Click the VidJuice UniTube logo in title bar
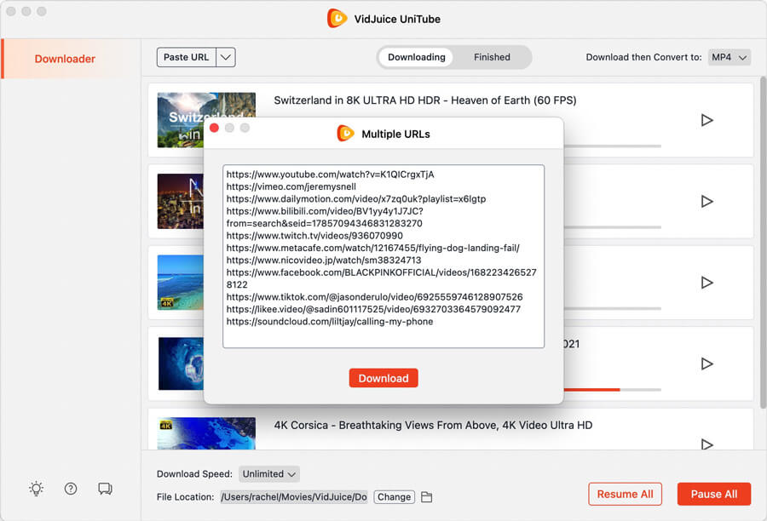Viewport: 767px width, 521px height. [x=337, y=19]
